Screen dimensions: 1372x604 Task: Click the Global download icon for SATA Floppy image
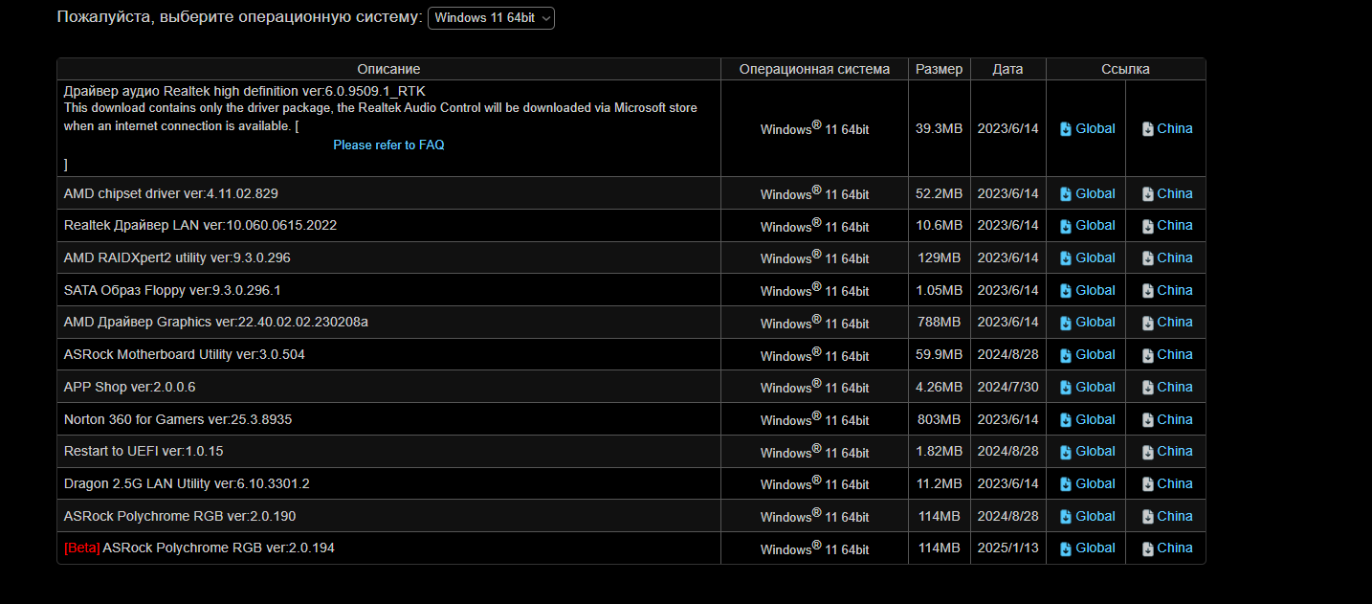(1066, 291)
